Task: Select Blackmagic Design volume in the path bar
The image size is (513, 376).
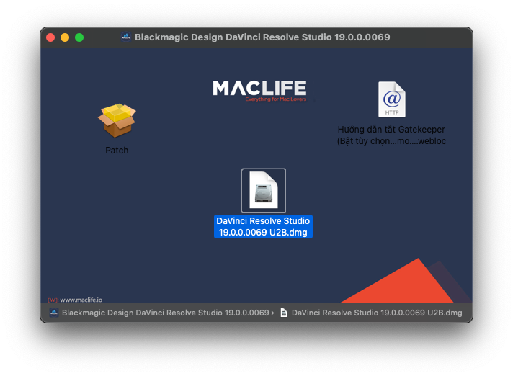Action: click(x=165, y=313)
